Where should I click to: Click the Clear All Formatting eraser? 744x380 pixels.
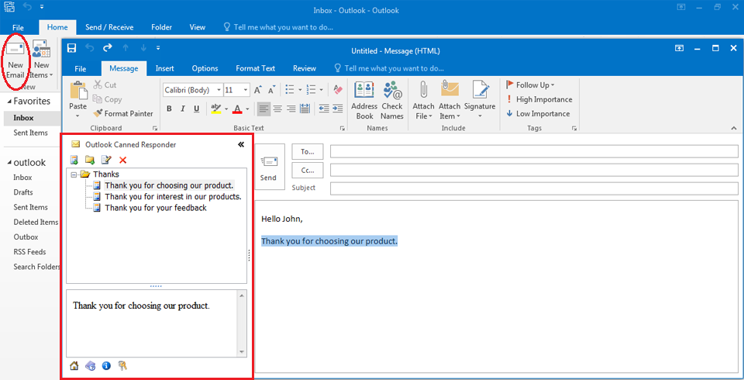coord(338,90)
